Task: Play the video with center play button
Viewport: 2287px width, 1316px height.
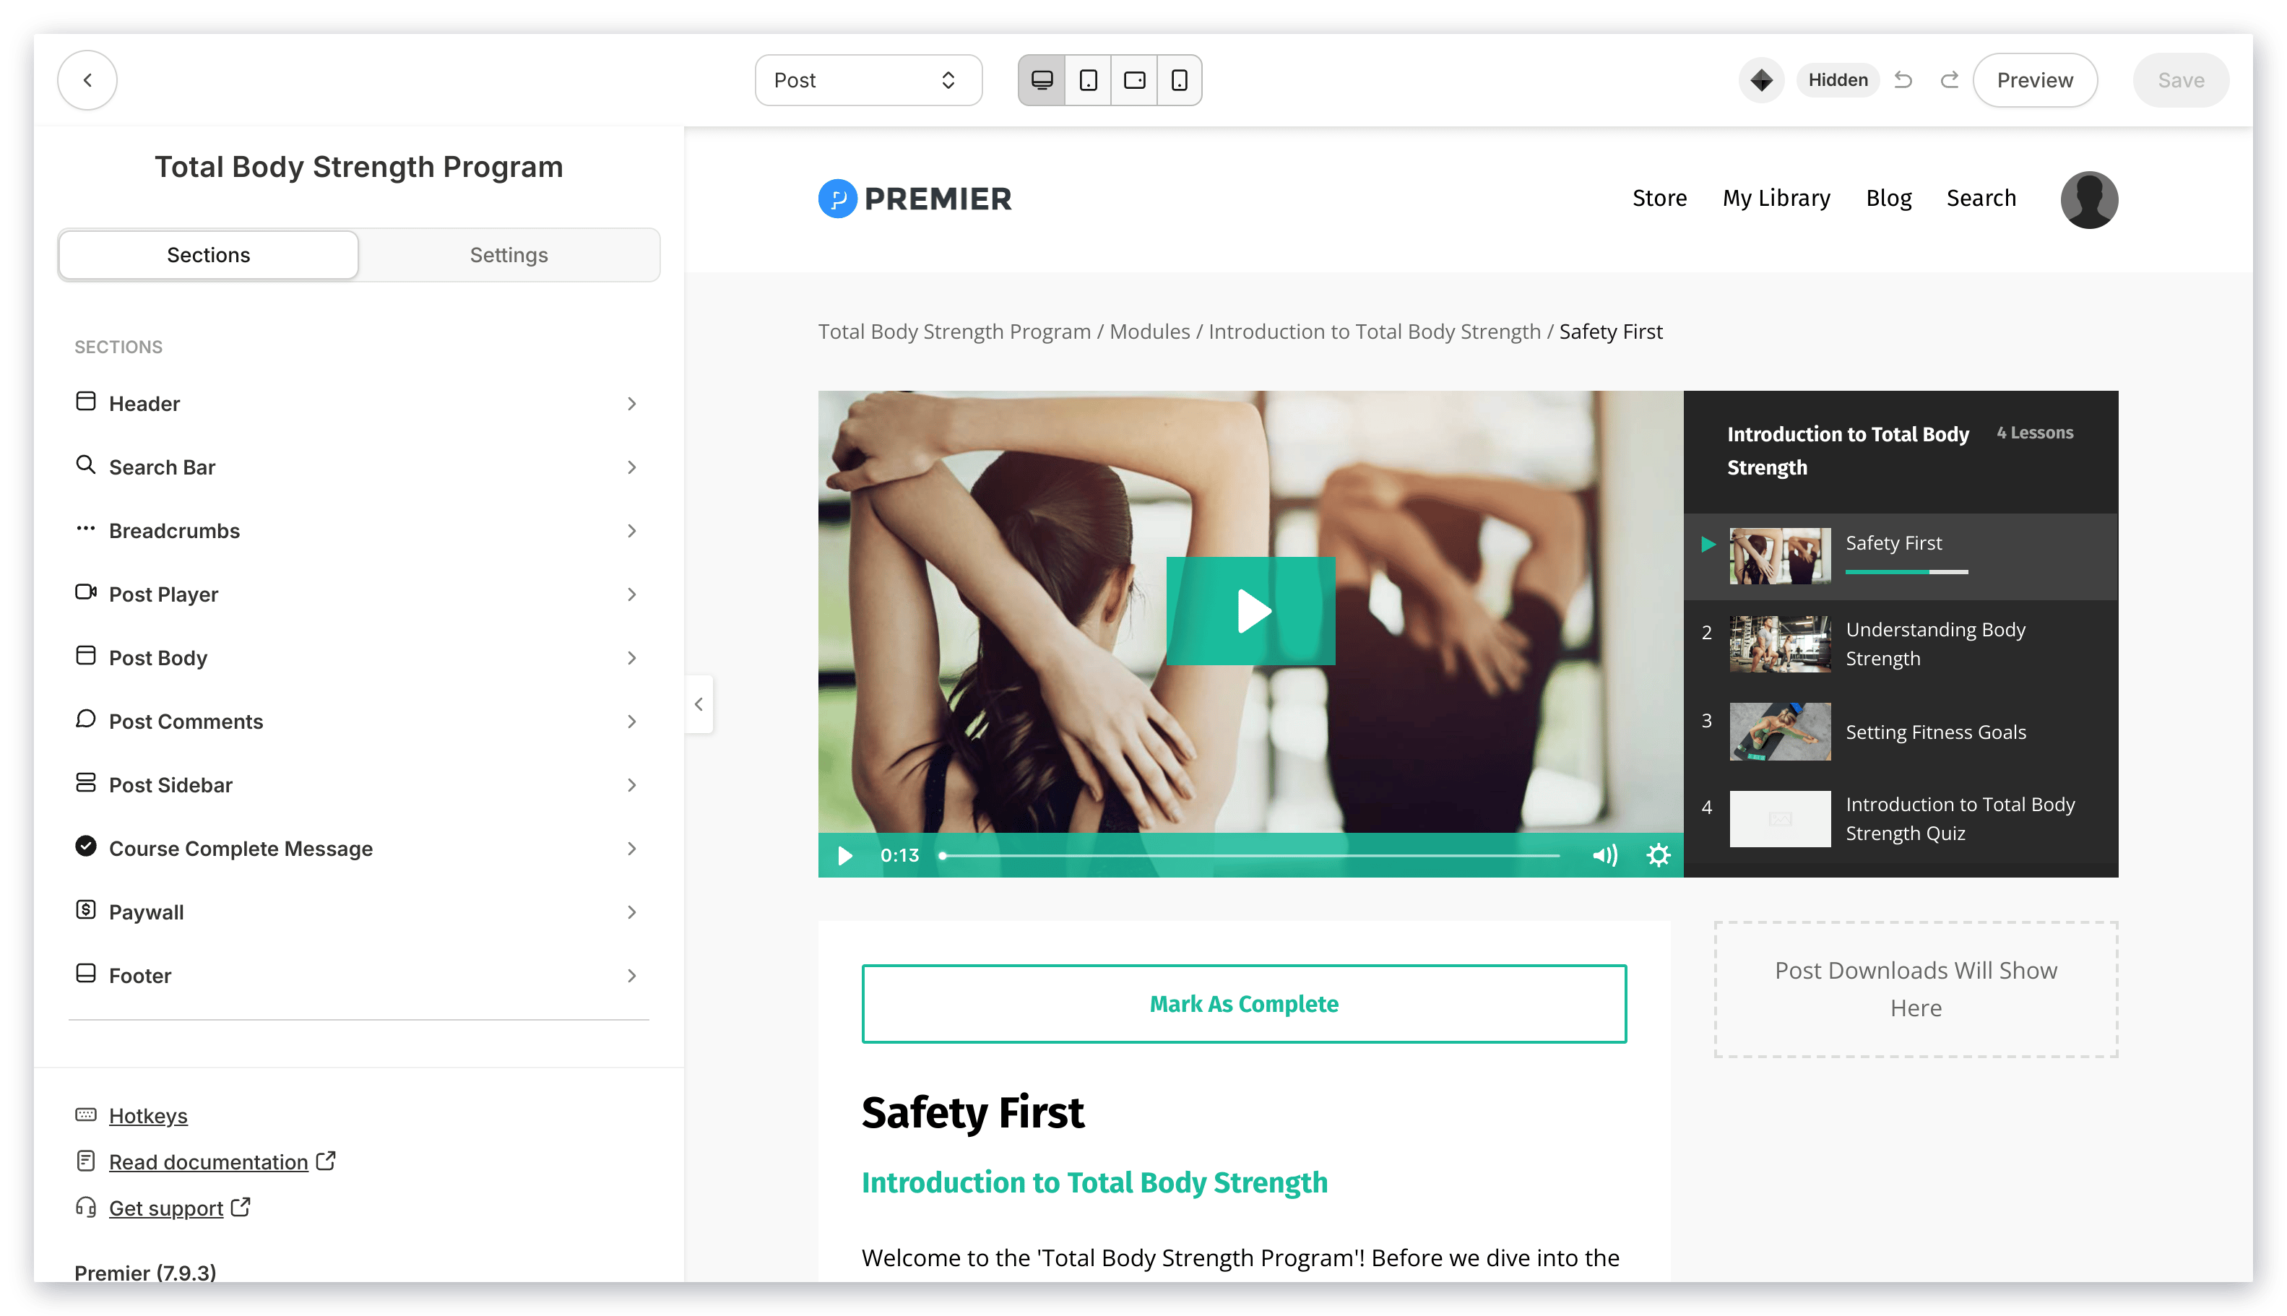Action: [1250, 611]
